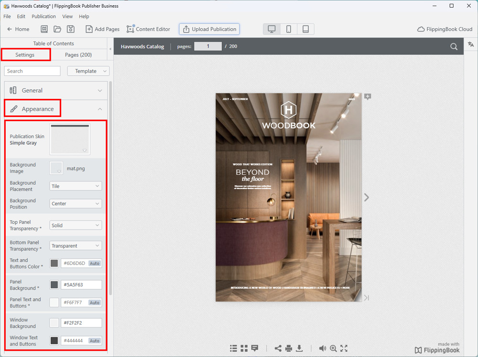This screenshot has width=478, height=357.
Task: Click the made with FlippingBook logo
Action: (437, 347)
